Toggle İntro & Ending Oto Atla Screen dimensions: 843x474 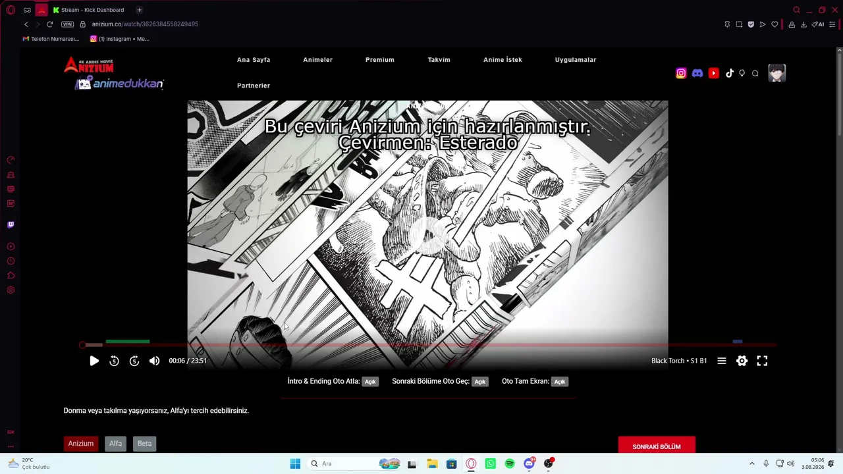click(370, 382)
